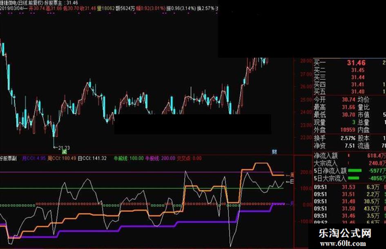The width and height of the screenshot is (386, 249).
Task: Click the 200.0 CCI axis label
Action: [x=306, y=172]
